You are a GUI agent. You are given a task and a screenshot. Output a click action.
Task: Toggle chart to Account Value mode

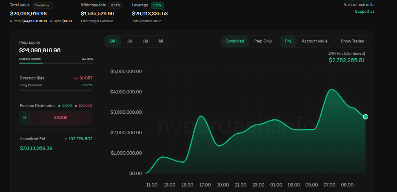pos(314,41)
